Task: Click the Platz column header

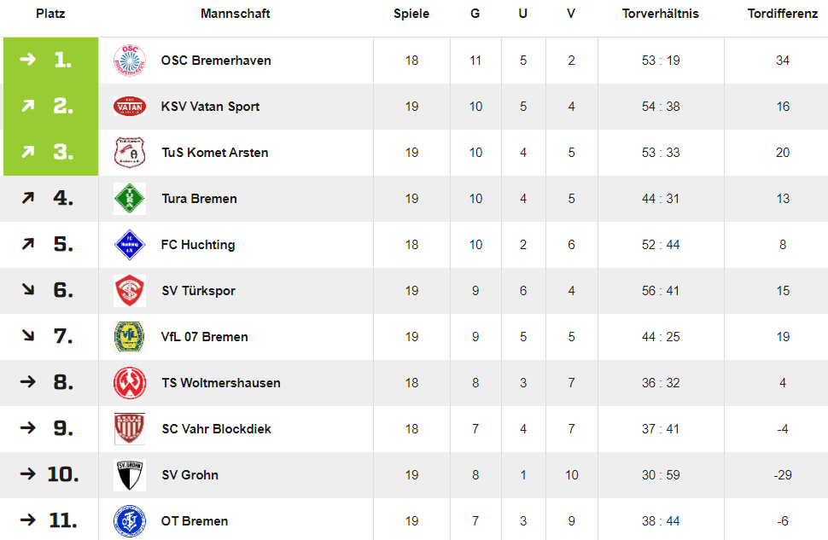Action: [50, 14]
